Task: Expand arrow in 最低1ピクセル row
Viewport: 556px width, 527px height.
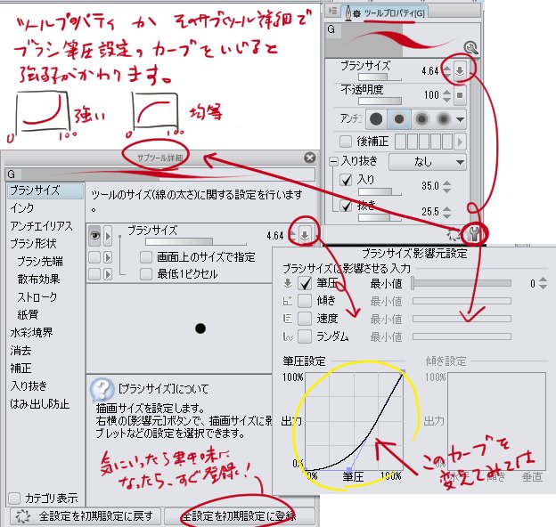Action: click(108, 274)
